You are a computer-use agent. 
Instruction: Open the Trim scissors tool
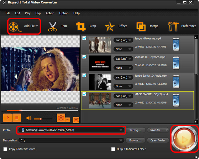[52, 27]
